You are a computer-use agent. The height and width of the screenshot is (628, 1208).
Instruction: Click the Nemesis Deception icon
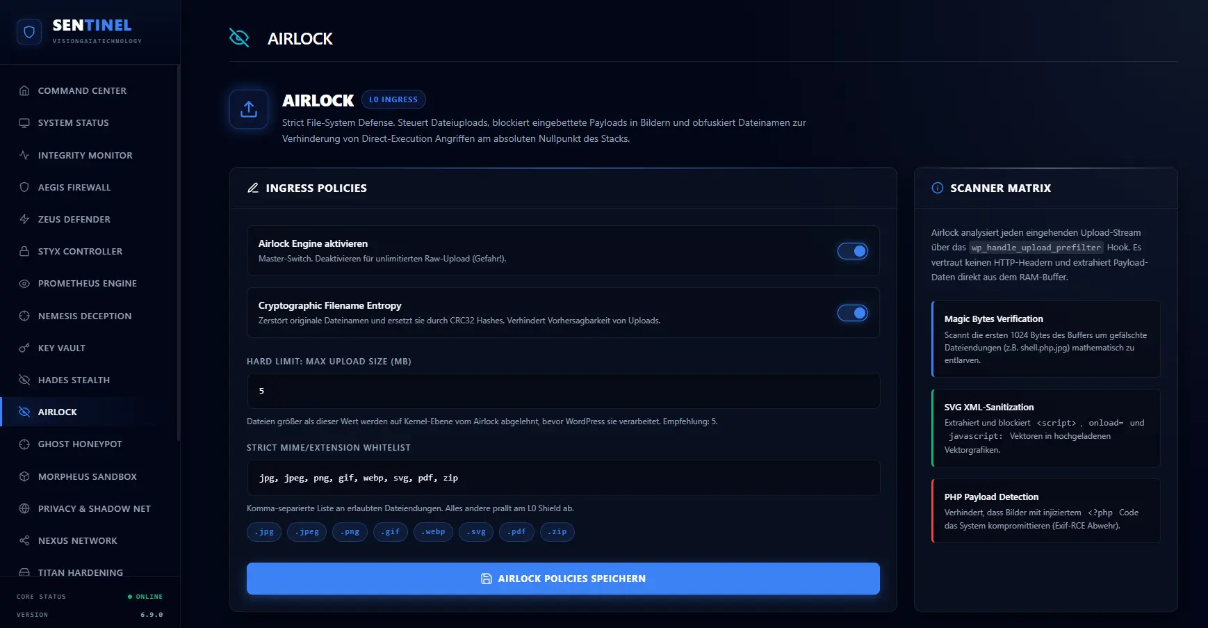pos(24,316)
